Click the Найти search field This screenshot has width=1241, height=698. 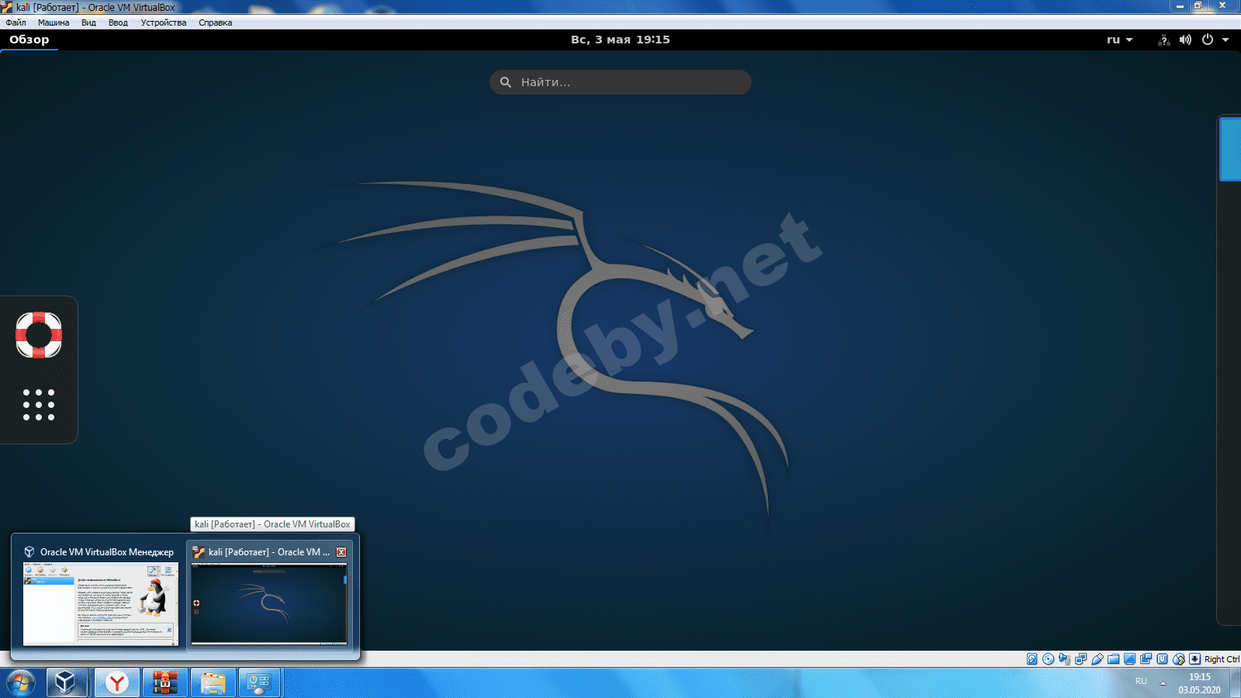click(x=620, y=82)
